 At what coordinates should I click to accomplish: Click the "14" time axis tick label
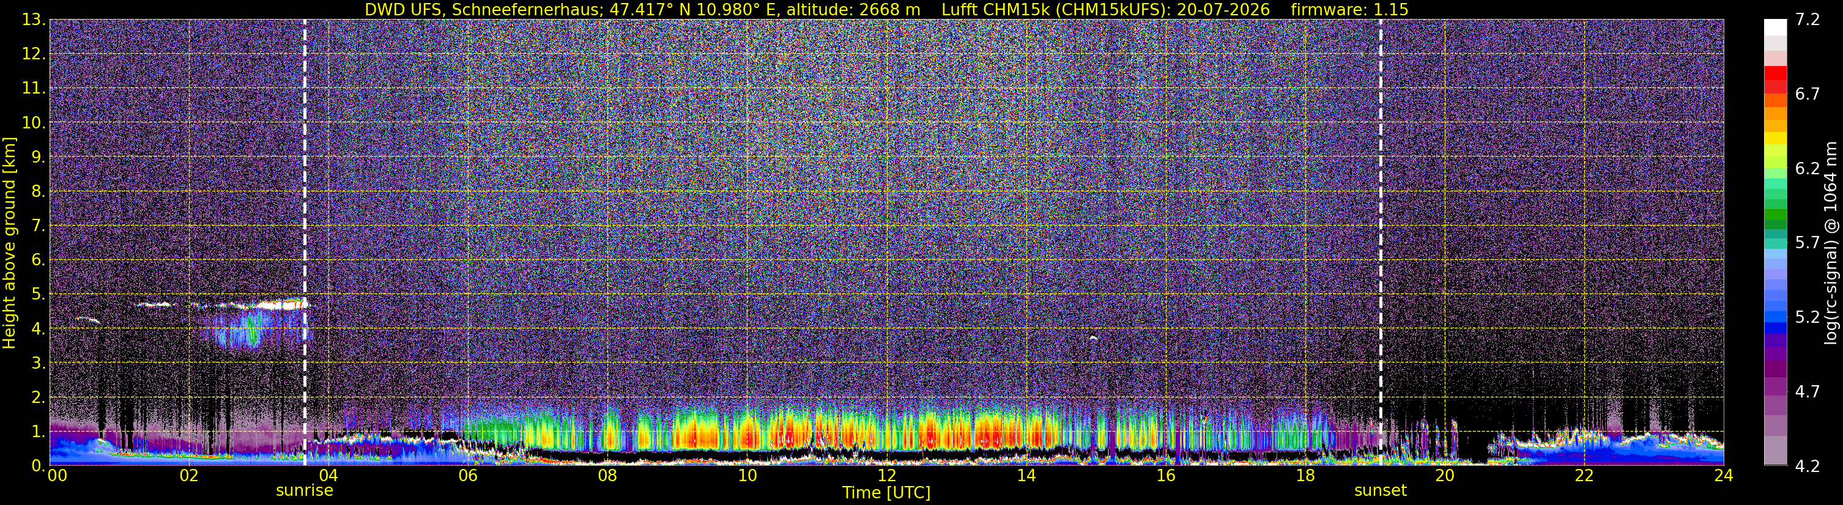(1026, 476)
